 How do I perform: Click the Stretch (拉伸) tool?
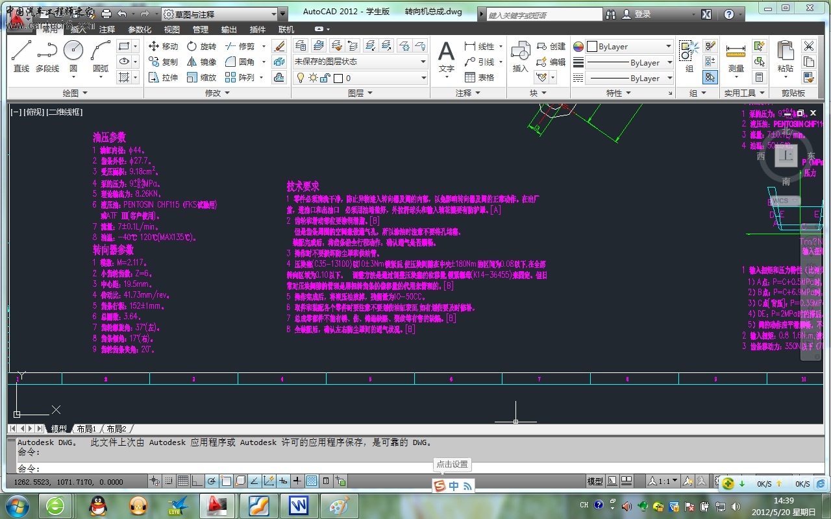click(x=163, y=77)
